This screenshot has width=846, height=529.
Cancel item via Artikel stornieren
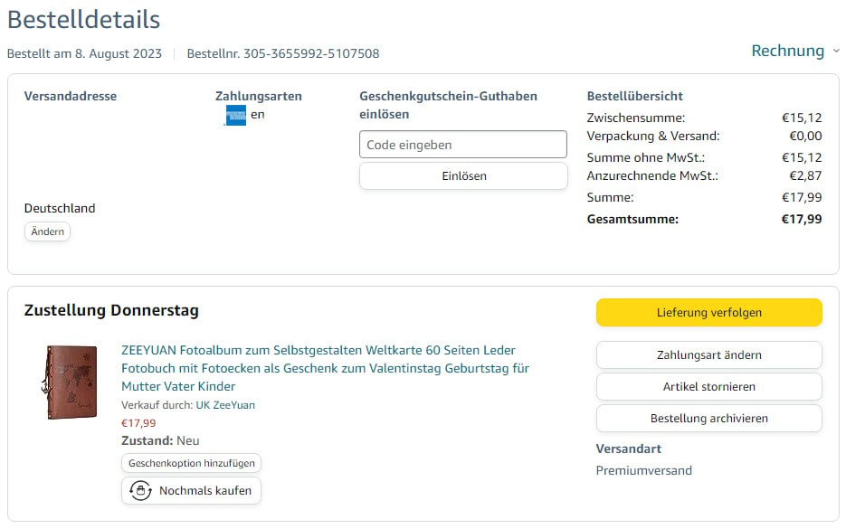tap(708, 387)
